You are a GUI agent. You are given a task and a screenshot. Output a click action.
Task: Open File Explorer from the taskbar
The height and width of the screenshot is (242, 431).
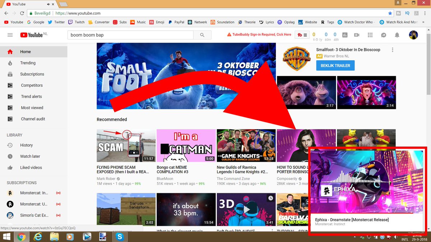coord(54,237)
